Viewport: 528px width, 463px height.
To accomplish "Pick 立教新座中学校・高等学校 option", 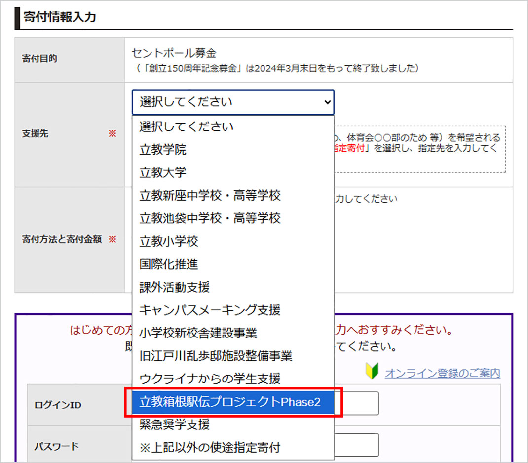I will pos(210,196).
